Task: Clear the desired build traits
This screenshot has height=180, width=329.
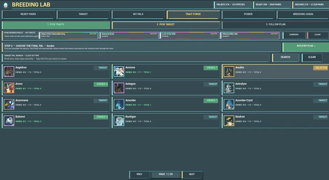Action: pos(317,35)
